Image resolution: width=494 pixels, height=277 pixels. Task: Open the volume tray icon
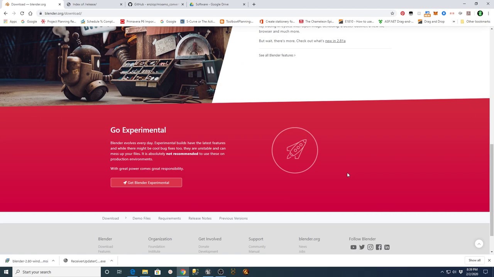[x=455, y=272]
